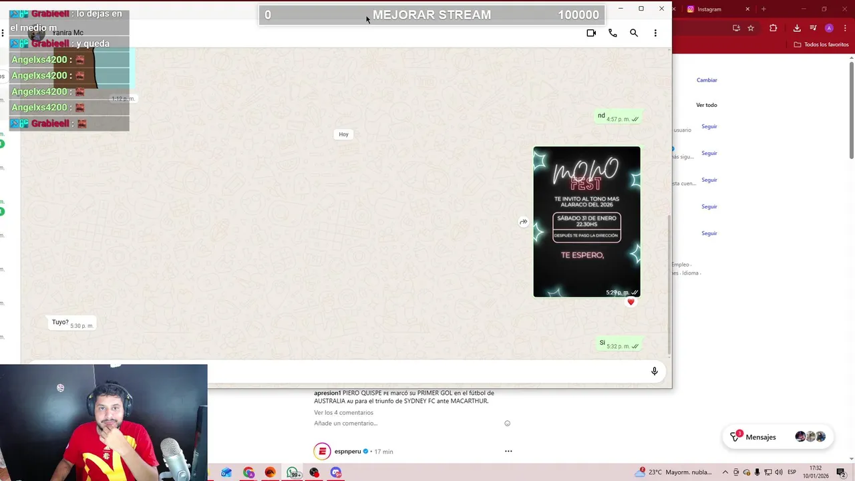The width and height of the screenshot is (855, 481).
Task: Open apresion1 username in caption
Action: tap(327, 393)
